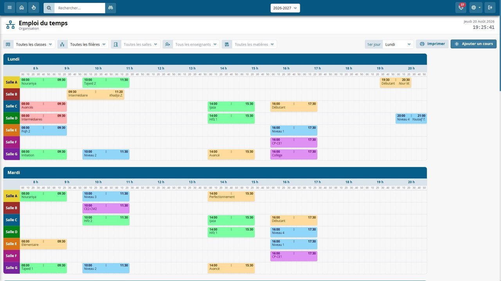
Task: Click the filières hierarchy icon
Action: 62,44
